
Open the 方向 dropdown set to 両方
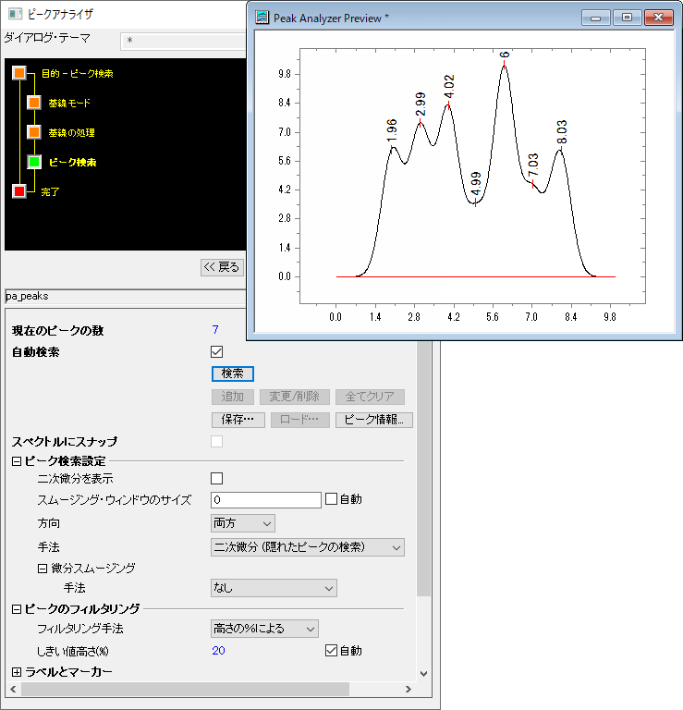click(x=242, y=523)
